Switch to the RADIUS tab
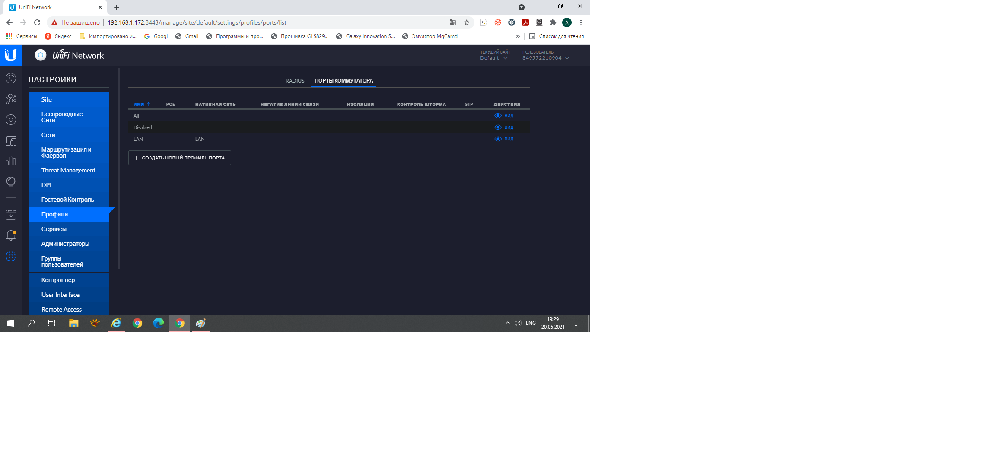999x461 pixels. (x=295, y=81)
